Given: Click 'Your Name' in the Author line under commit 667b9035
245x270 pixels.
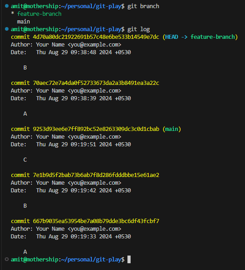Looking at the screenshot, I should point(50,229).
